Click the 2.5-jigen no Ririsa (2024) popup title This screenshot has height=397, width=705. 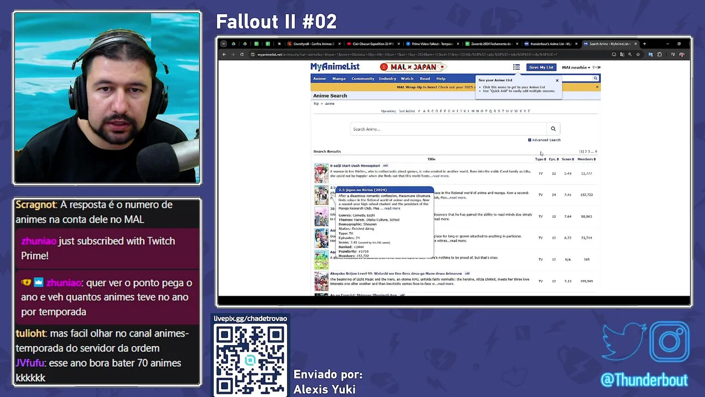pos(362,190)
